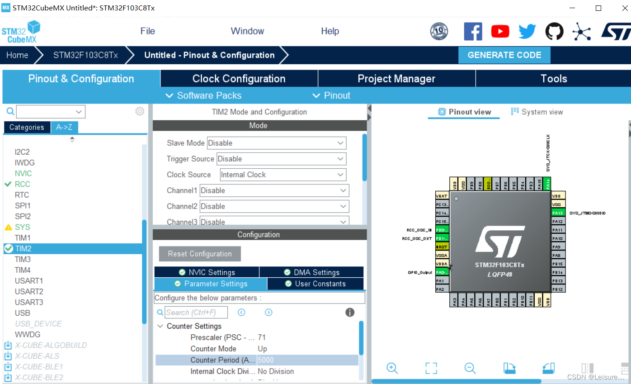Click the green PA13 pin on the chip

point(558,213)
